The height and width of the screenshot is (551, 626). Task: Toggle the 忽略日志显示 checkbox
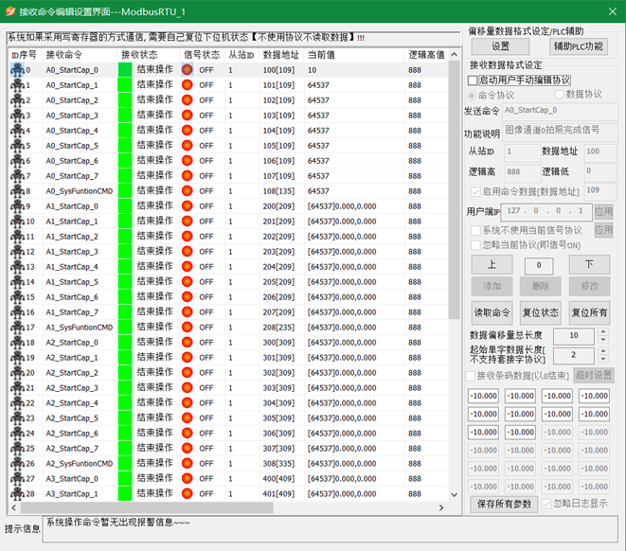coord(546,504)
